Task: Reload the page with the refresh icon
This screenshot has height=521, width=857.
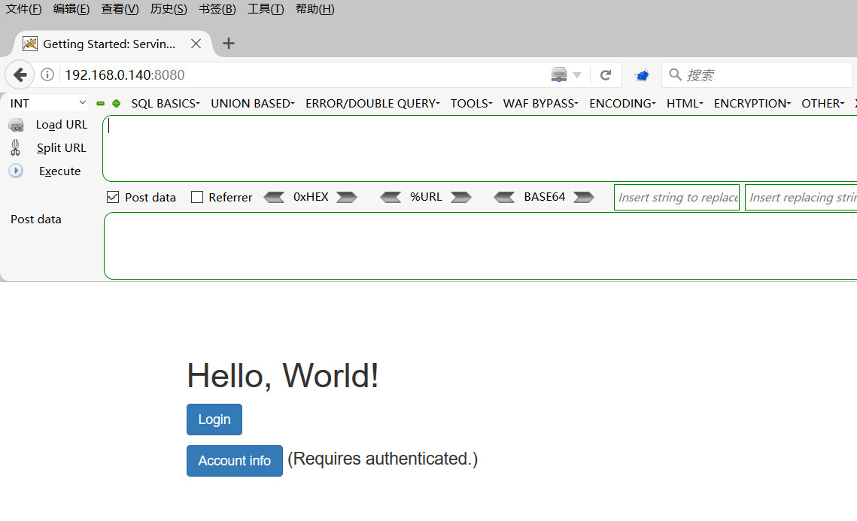Action: (605, 75)
